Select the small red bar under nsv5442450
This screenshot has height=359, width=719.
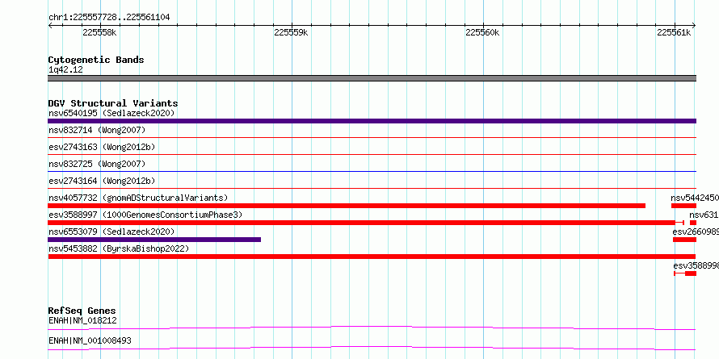pyautogui.click(x=683, y=206)
